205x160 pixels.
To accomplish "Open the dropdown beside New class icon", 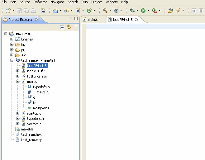I will [94, 11].
